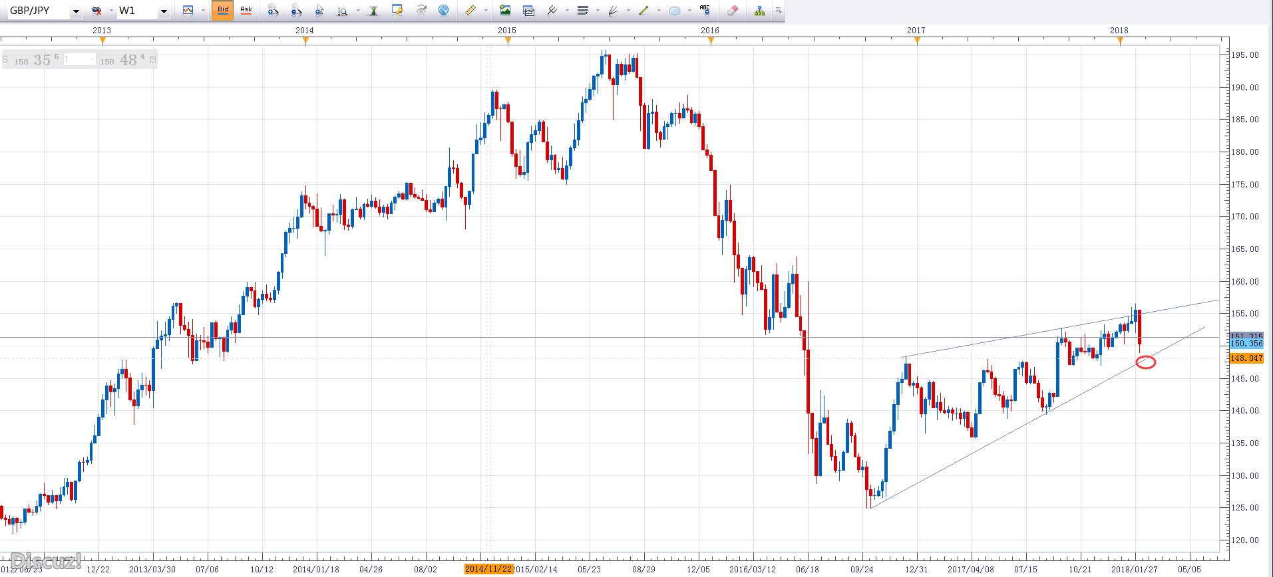The width and height of the screenshot is (1273, 577).
Task: Select the green trend line tool
Action: 643,11
